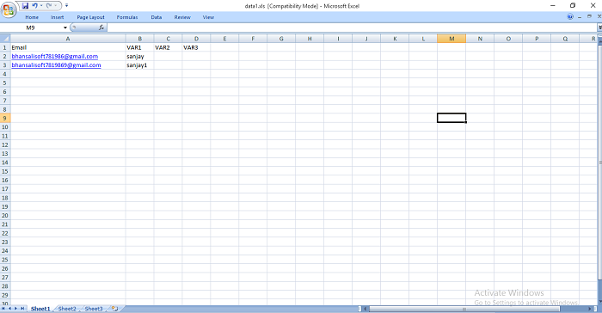Open the bhansalisoft7819869@gmail.com email link

(x=56, y=65)
